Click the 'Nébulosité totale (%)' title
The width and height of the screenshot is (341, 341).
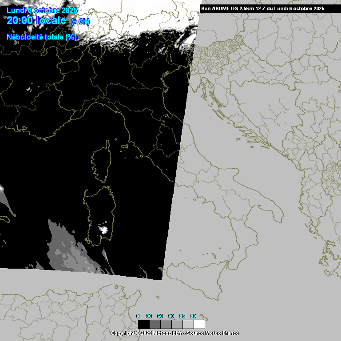tap(42, 37)
